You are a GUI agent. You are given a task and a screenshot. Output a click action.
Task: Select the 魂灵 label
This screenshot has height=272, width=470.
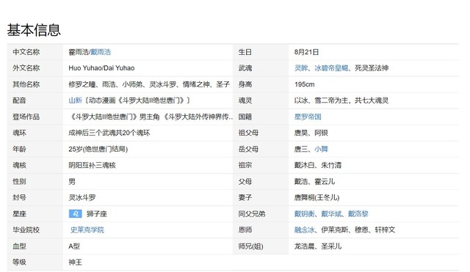point(245,100)
